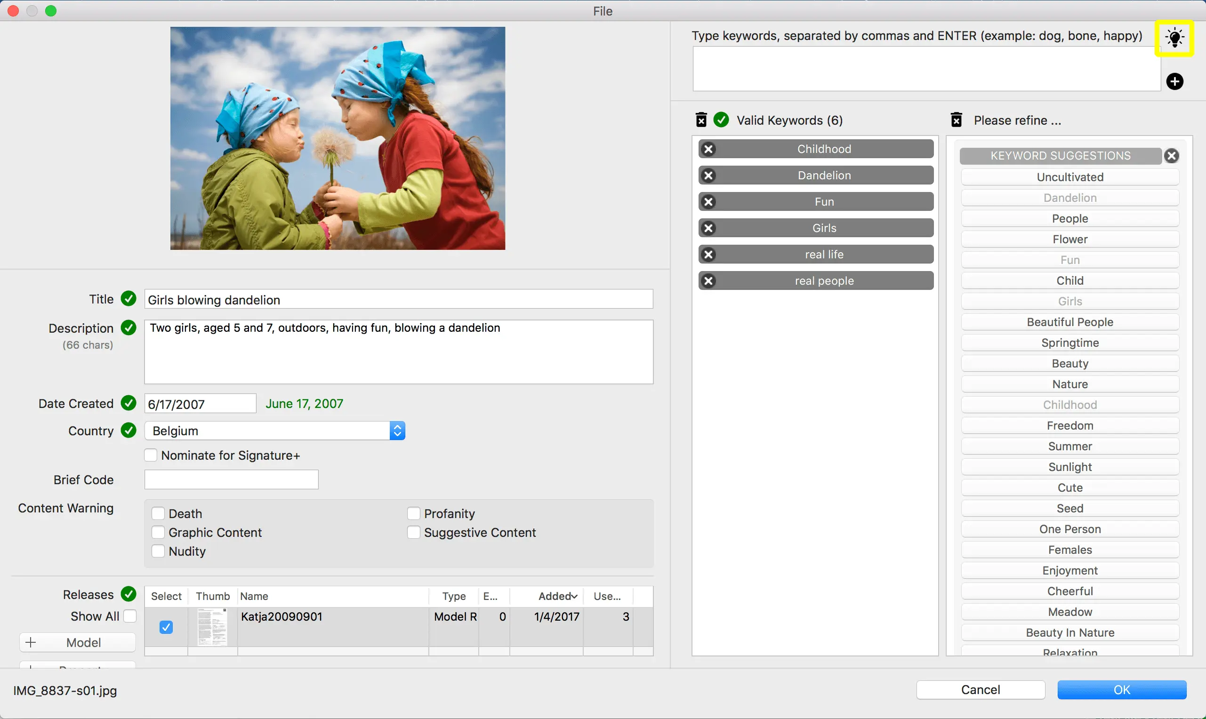Click the keywords entry text box
Image resolution: width=1206 pixels, height=719 pixels.
click(x=926, y=68)
